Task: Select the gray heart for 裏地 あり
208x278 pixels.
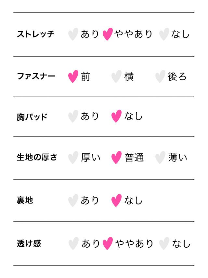Action: 73,201
